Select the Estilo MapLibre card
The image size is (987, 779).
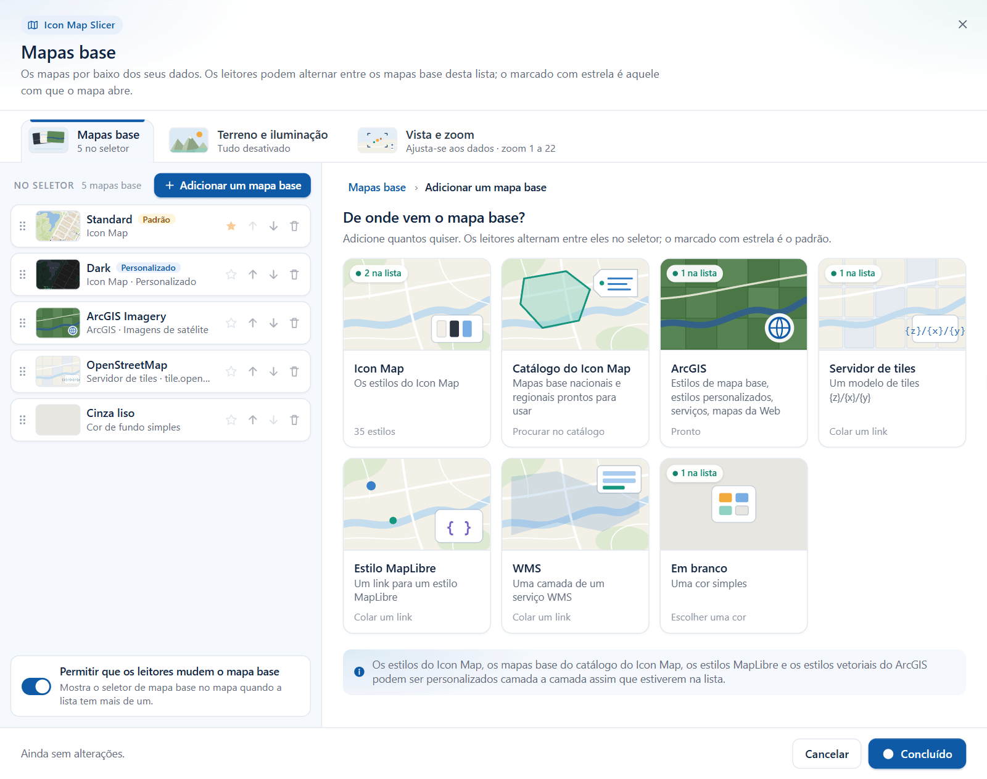[x=417, y=546]
